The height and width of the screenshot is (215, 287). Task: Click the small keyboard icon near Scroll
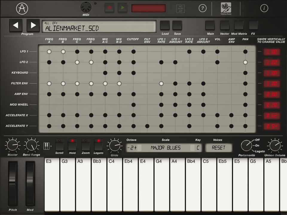click(x=47, y=146)
